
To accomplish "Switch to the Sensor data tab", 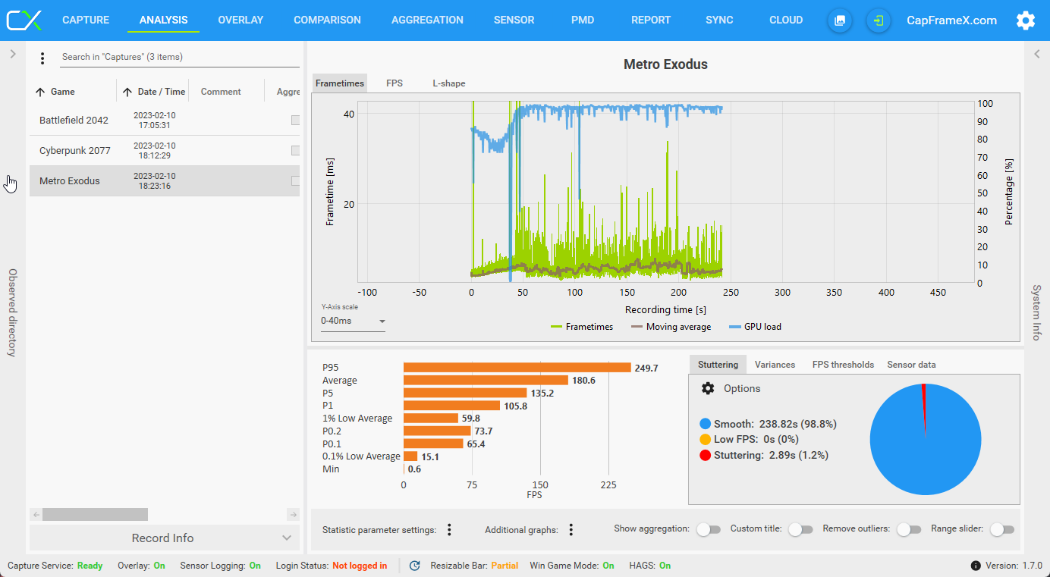I will coord(911,365).
